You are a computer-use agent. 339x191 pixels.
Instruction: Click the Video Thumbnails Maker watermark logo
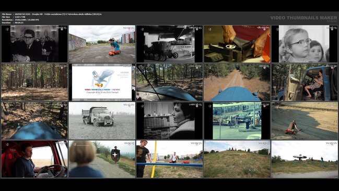click(x=303, y=18)
